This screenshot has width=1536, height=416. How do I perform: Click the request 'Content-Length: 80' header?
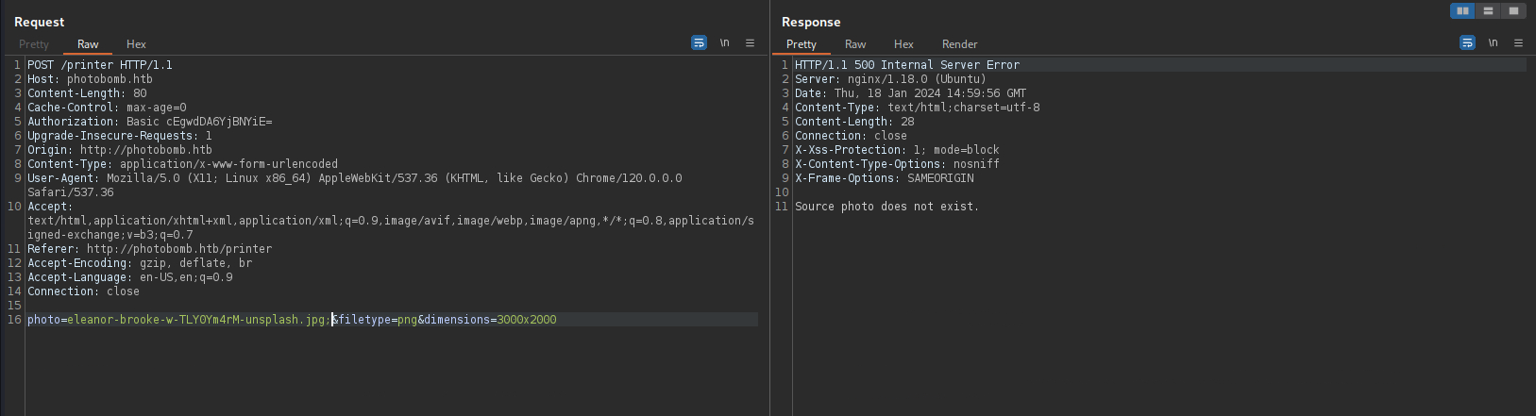(x=87, y=93)
